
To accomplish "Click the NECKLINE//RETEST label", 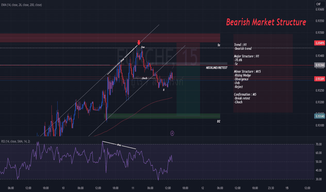I will click(217, 68).
